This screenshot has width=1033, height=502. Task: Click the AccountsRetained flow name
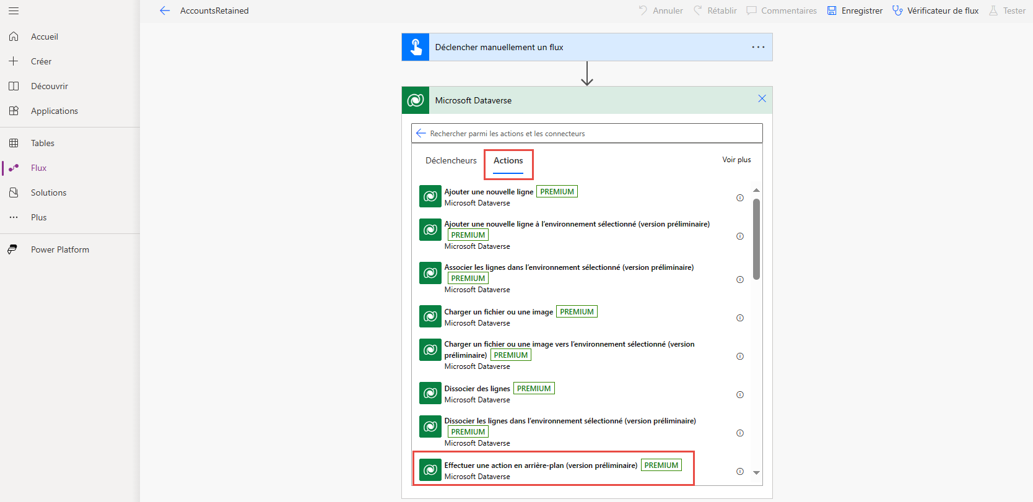(x=214, y=11)
